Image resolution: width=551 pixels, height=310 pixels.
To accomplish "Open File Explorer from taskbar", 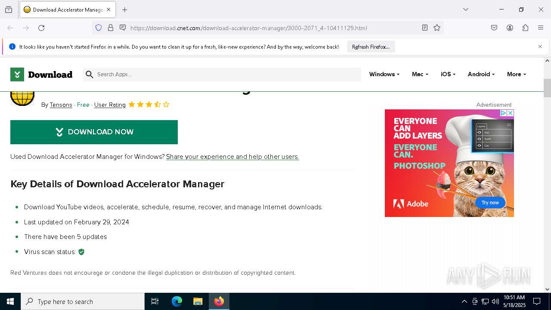I will click(198, 301).
